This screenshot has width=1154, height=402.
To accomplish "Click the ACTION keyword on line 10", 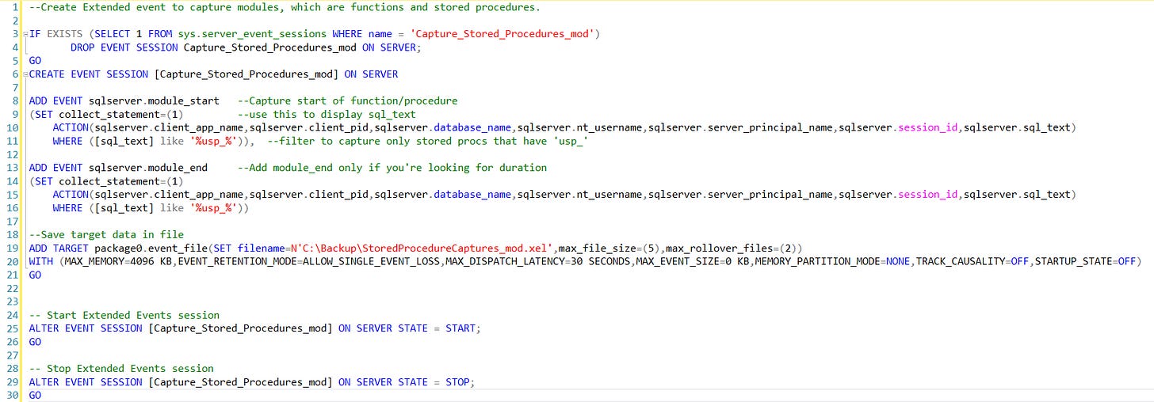I will pyautogui.click(x=71, y=127).
